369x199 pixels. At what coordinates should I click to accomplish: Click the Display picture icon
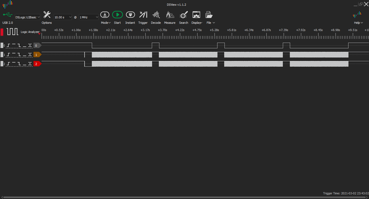click(x=196, y=15)
